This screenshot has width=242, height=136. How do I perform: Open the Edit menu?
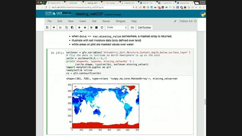pyautogui.click(x=60, y=21)
